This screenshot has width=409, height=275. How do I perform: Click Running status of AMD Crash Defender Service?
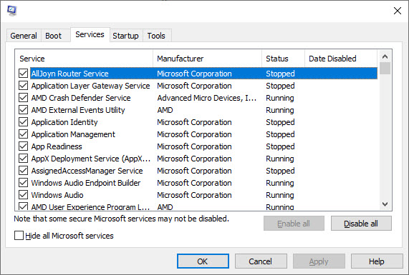pyautogui.click(x=280, y=98)
